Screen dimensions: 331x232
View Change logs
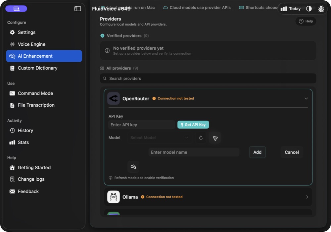[x=44, y=179]
